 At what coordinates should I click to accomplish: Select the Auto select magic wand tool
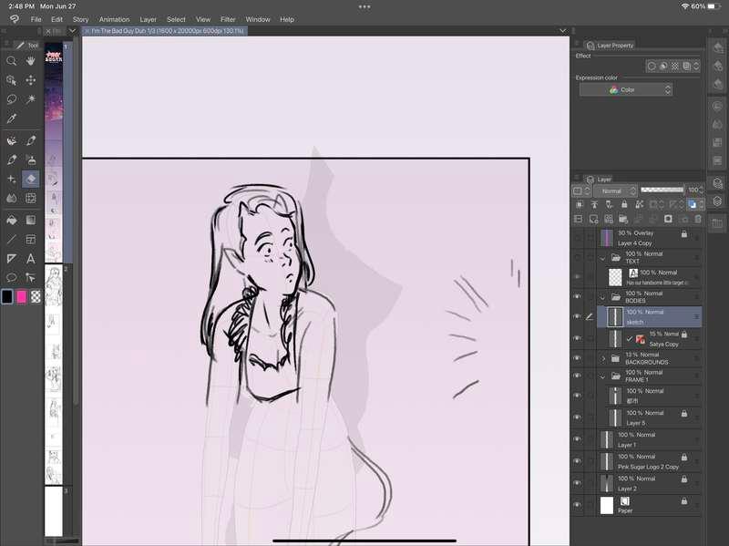[31, 99]
